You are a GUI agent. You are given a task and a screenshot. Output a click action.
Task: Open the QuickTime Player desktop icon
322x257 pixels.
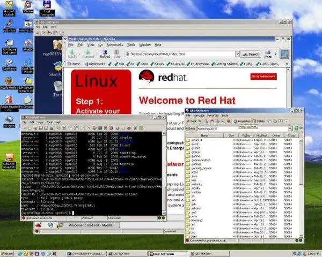(27, 66)
